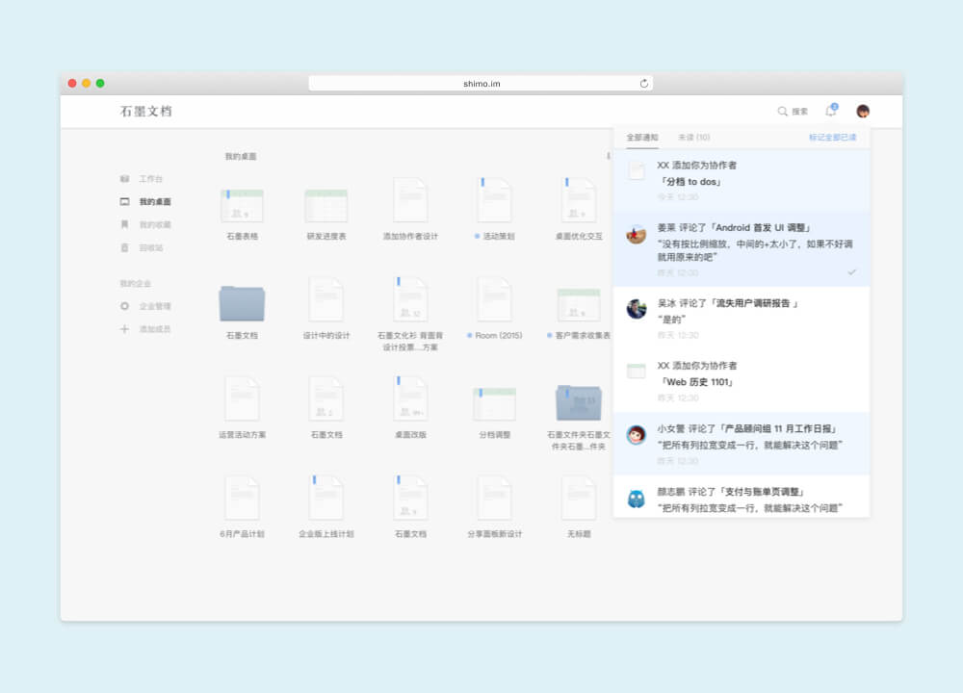Click 标记全部已读 link
The width and height of the screenshot is (963, 693).
[x=832, y=138]
